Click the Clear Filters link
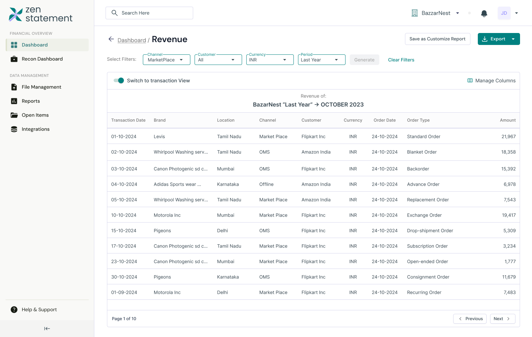Screen dimensions: 532x337 (x=401, y=60)
